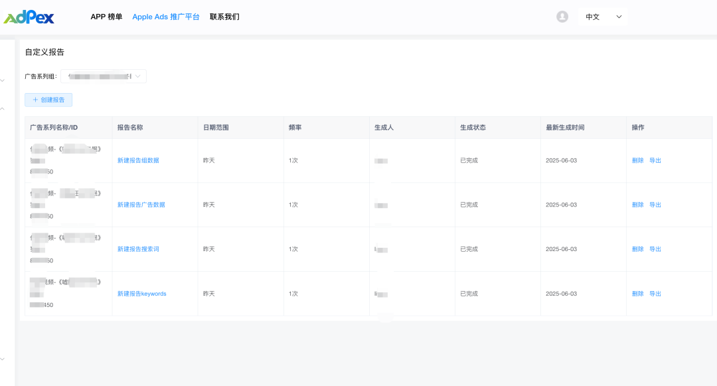The width and height of the screenshot is (717, 386).
Task: Export the 新建报告keywords report
Action: tap(655, 294)
